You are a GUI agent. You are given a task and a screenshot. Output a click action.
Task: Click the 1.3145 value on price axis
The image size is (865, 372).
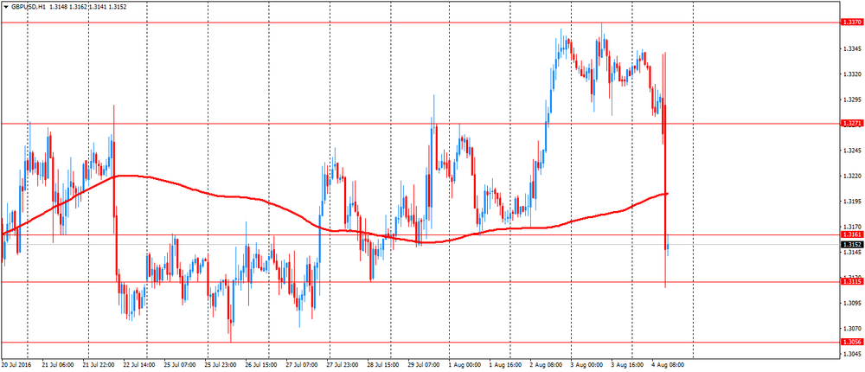point(852,253)
